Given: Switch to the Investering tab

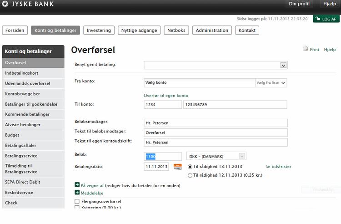Looking at the screenshot, I should point(99,31).
